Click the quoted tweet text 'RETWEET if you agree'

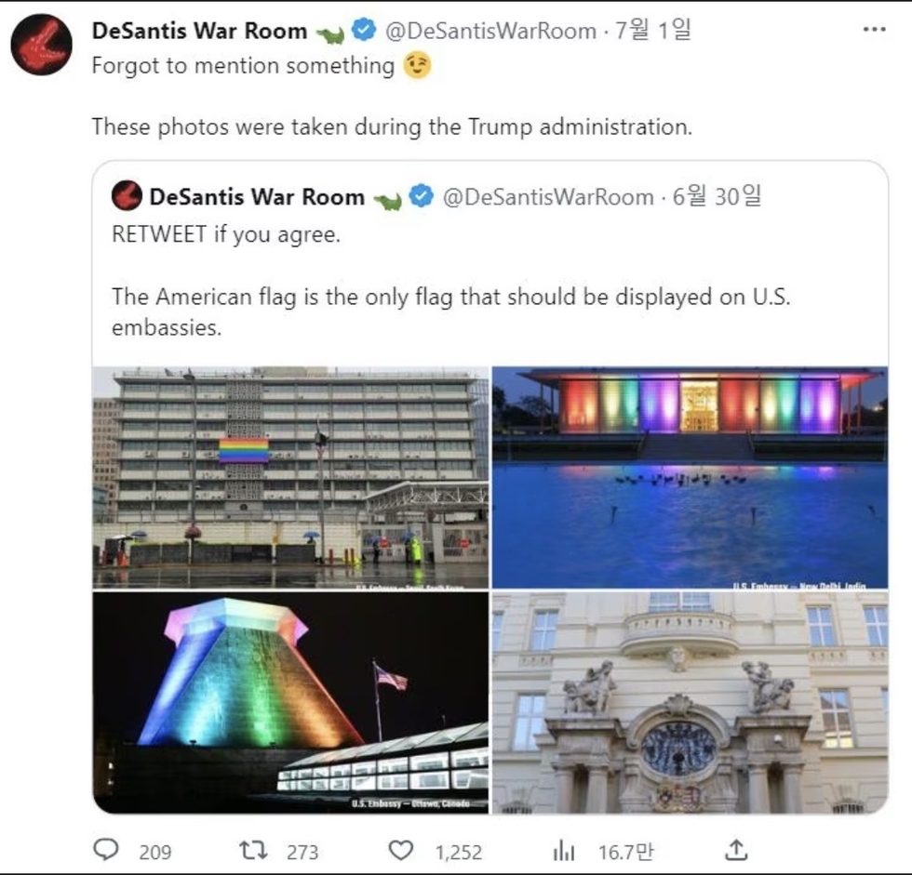coord(226,234)
